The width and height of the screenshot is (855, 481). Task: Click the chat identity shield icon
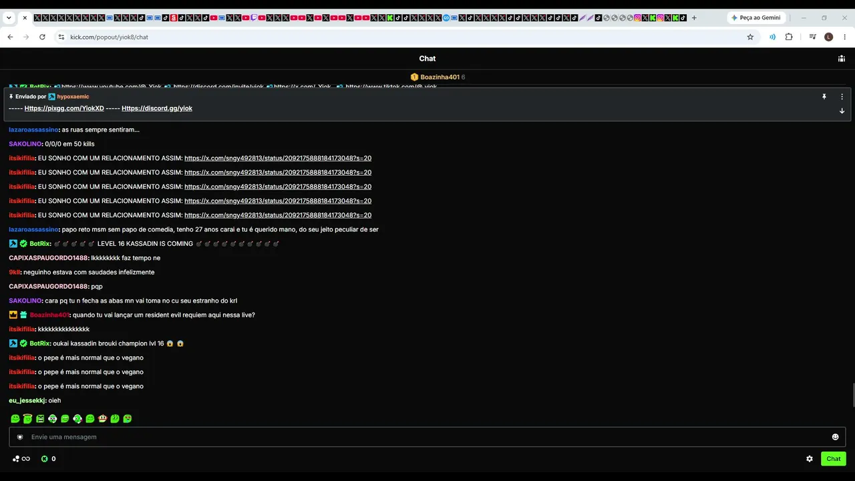20,437
